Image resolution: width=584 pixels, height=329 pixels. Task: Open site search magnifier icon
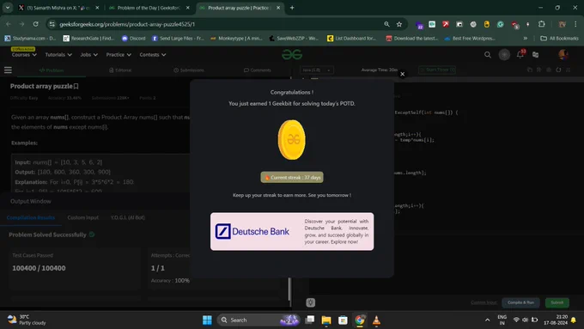click(488, 55)
